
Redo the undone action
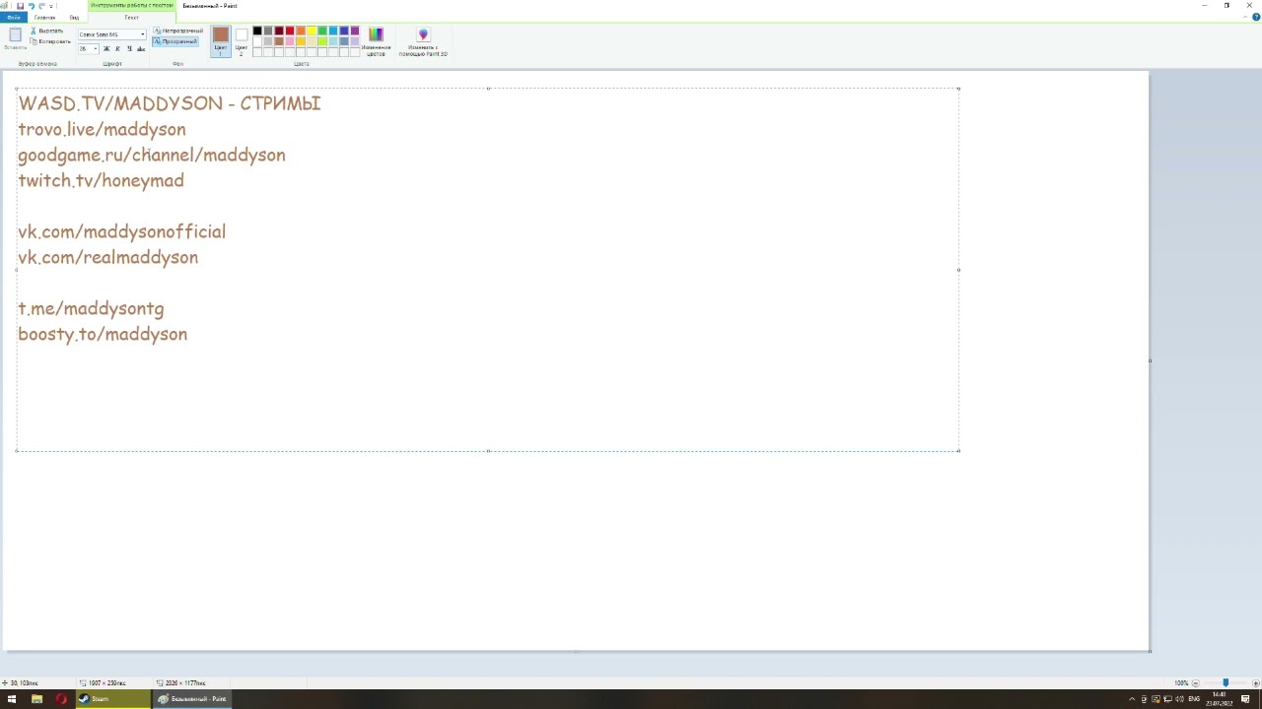(x=41, y=6)
